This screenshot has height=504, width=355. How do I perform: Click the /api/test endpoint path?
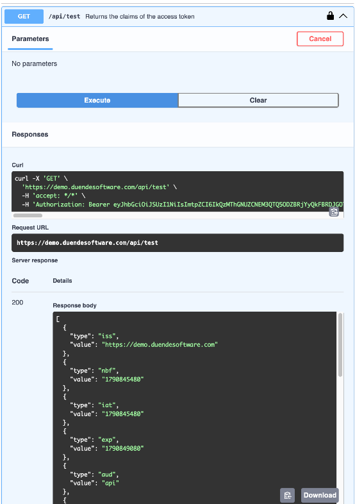tap(64, 17)
